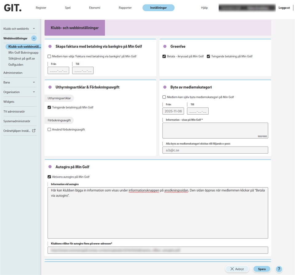This screenshot has width=295, height=275.
Task: Uncheck 'Betala - ikryssad på Min Golf'
Action: [x=164, y=56]
